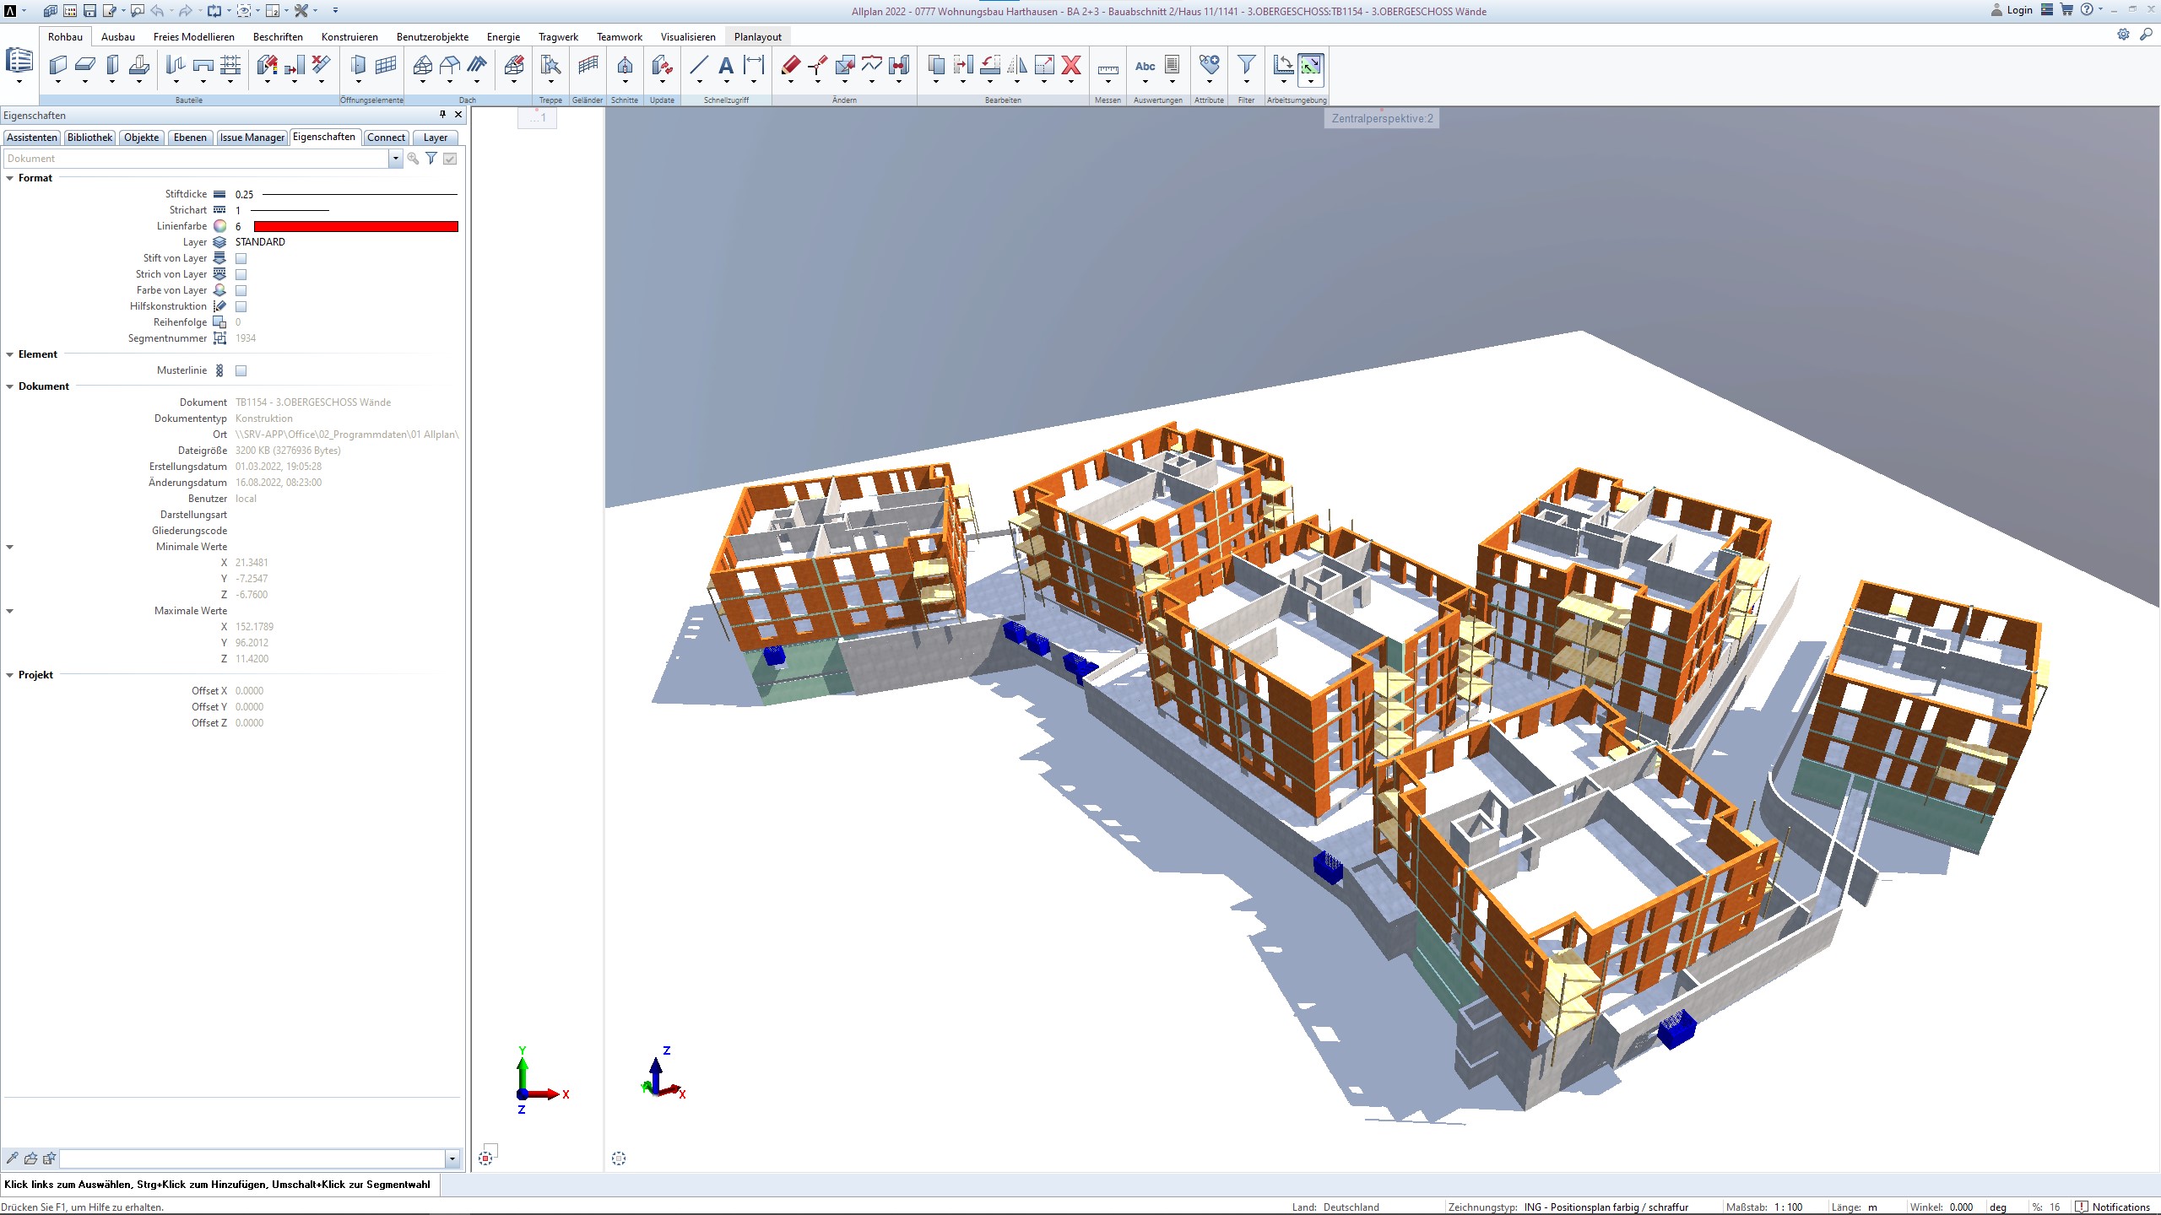Click the red Linienfarbe color swatch
The image size is (2161, 1215).
point(355,226)
